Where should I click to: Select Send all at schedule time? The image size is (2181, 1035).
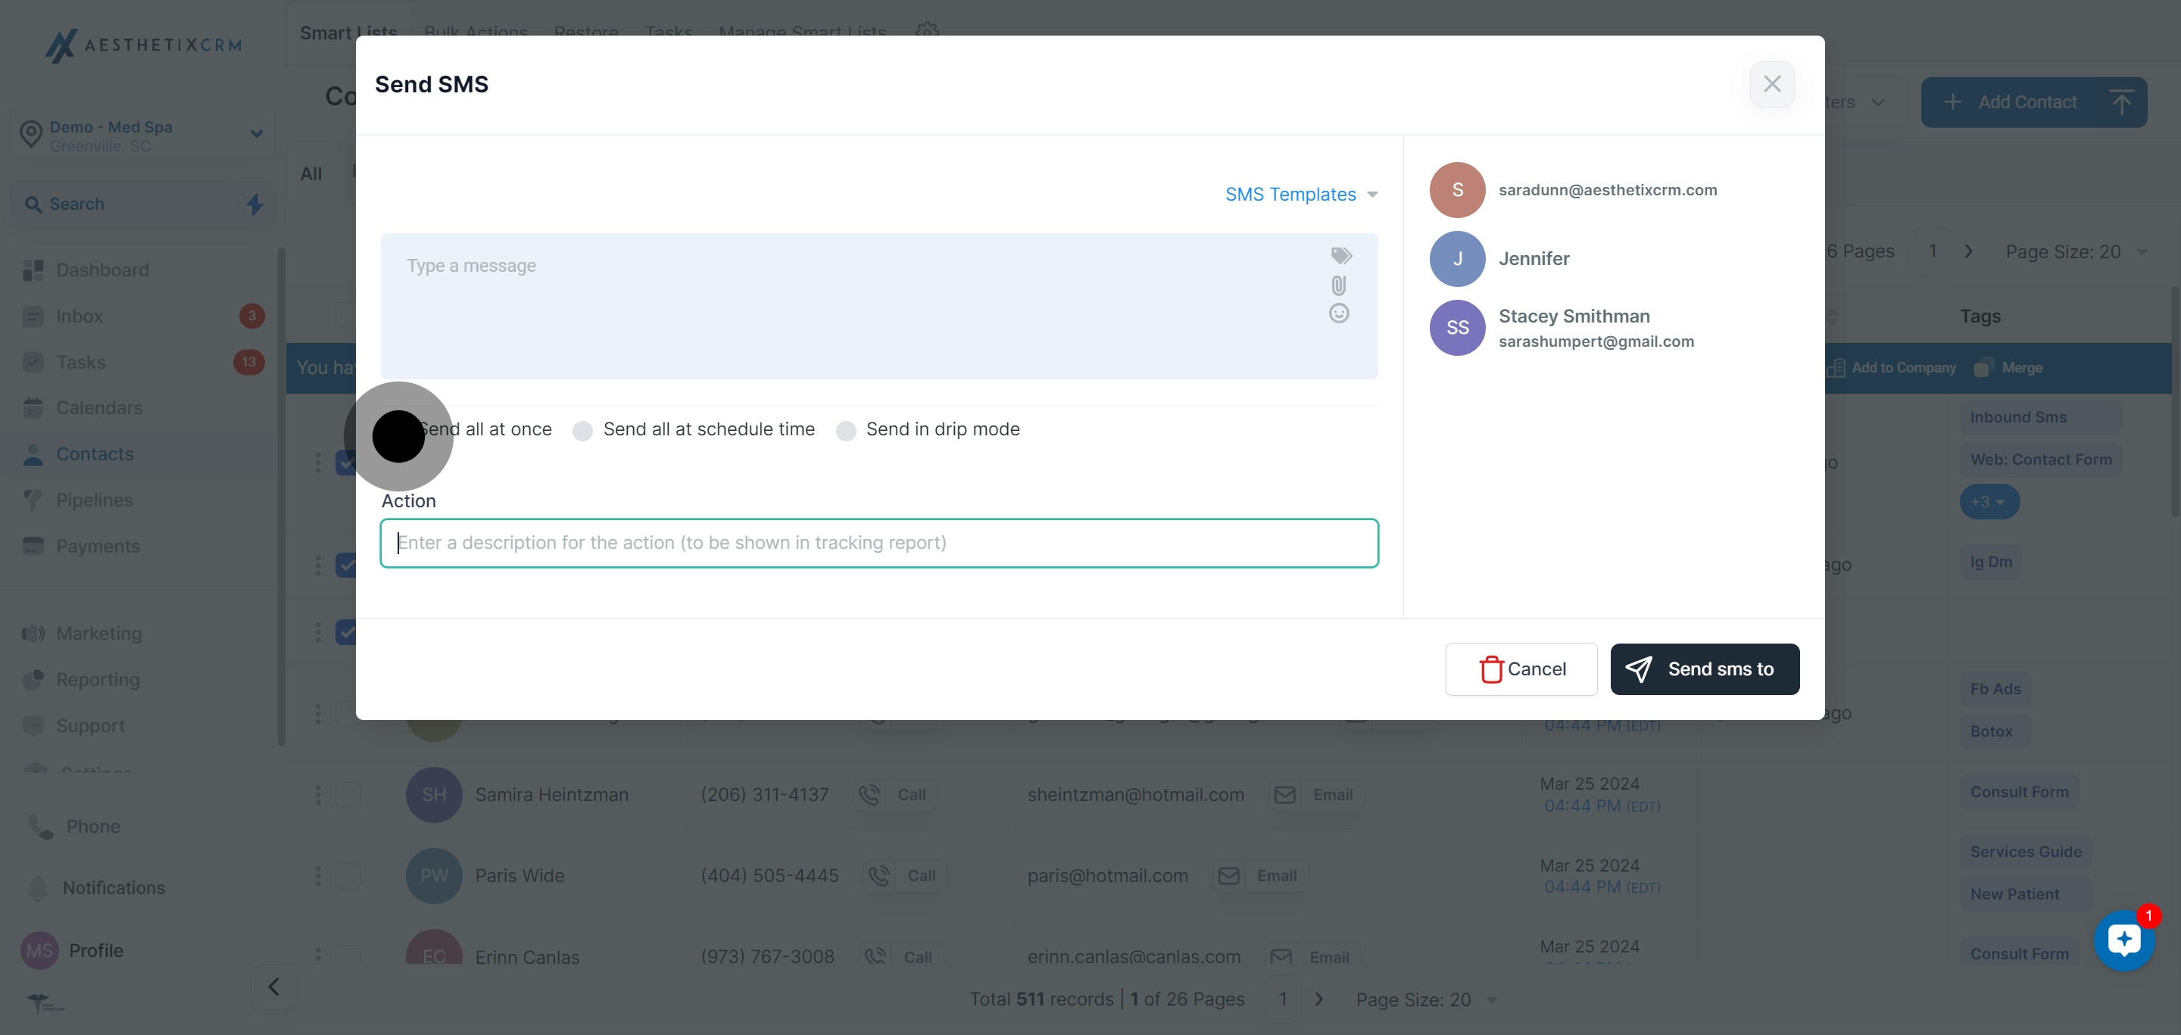pyautogui.click(x=582, y=431)
